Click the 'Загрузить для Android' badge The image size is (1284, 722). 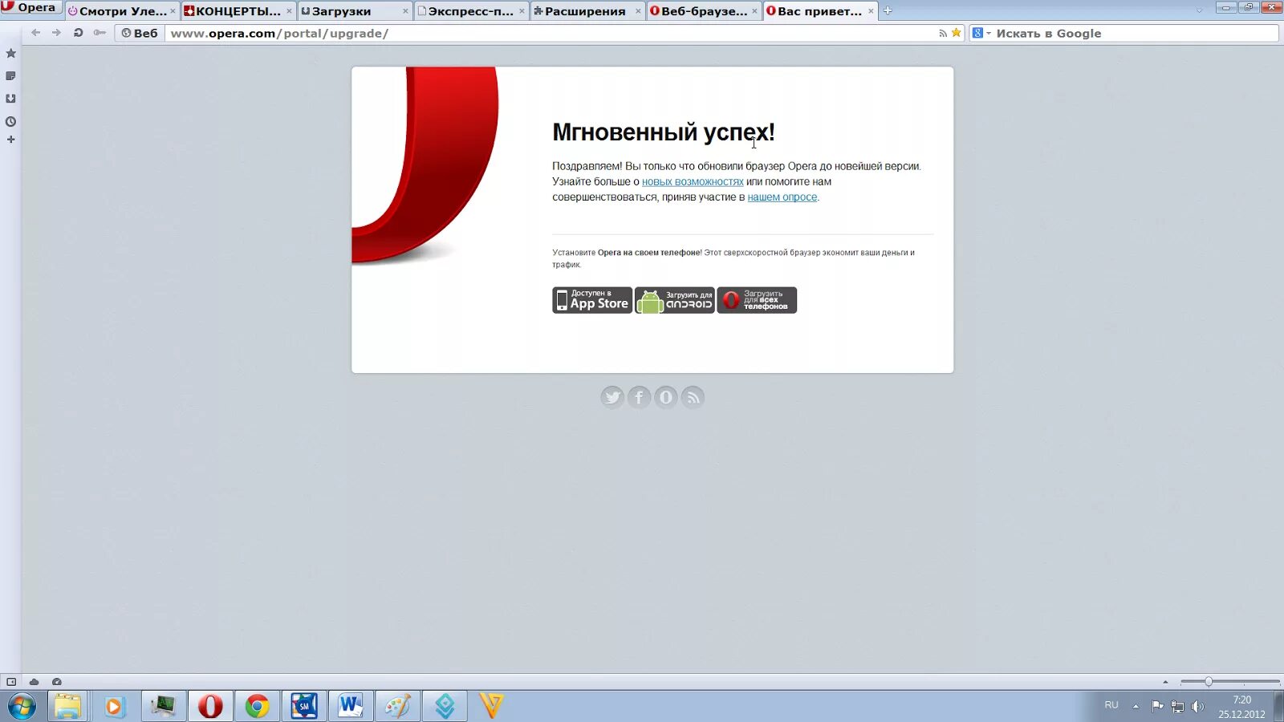tap(675, 300)
